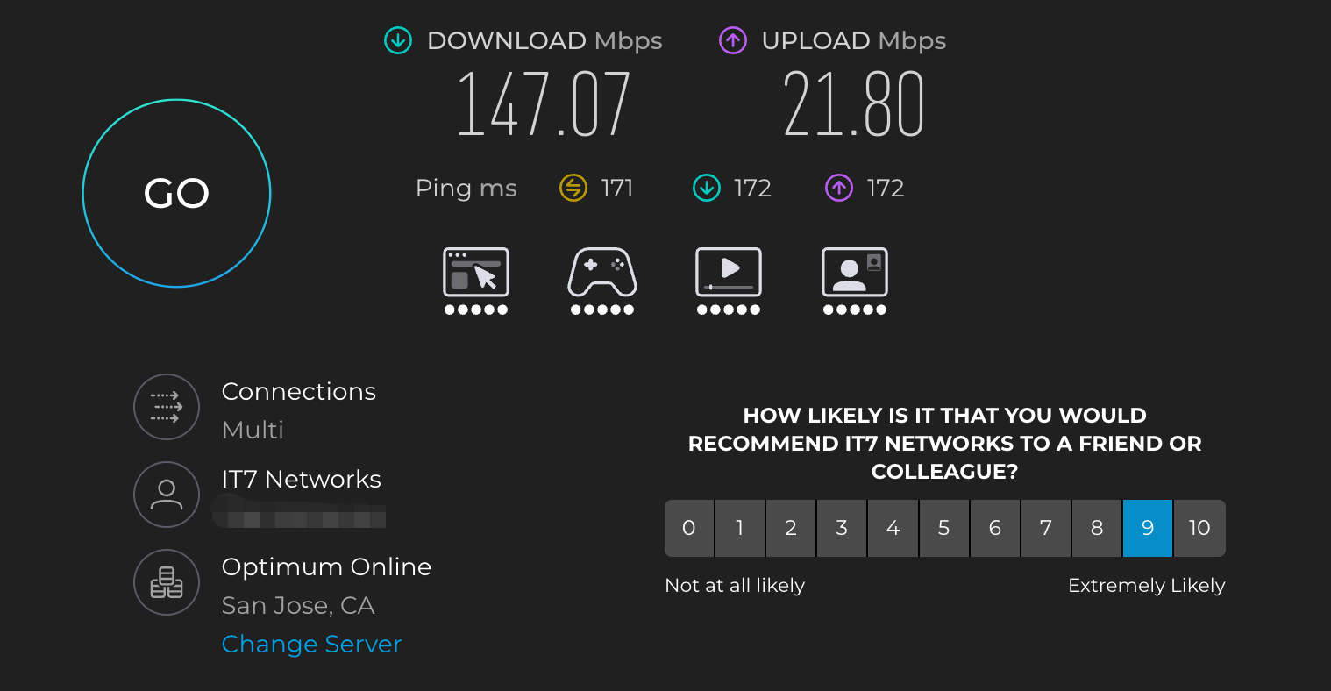Choose rating 5 on the survey scale

(944, 528)
